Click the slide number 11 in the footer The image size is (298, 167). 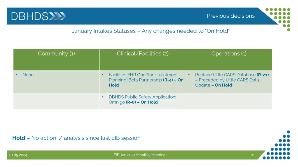point(253,155)
